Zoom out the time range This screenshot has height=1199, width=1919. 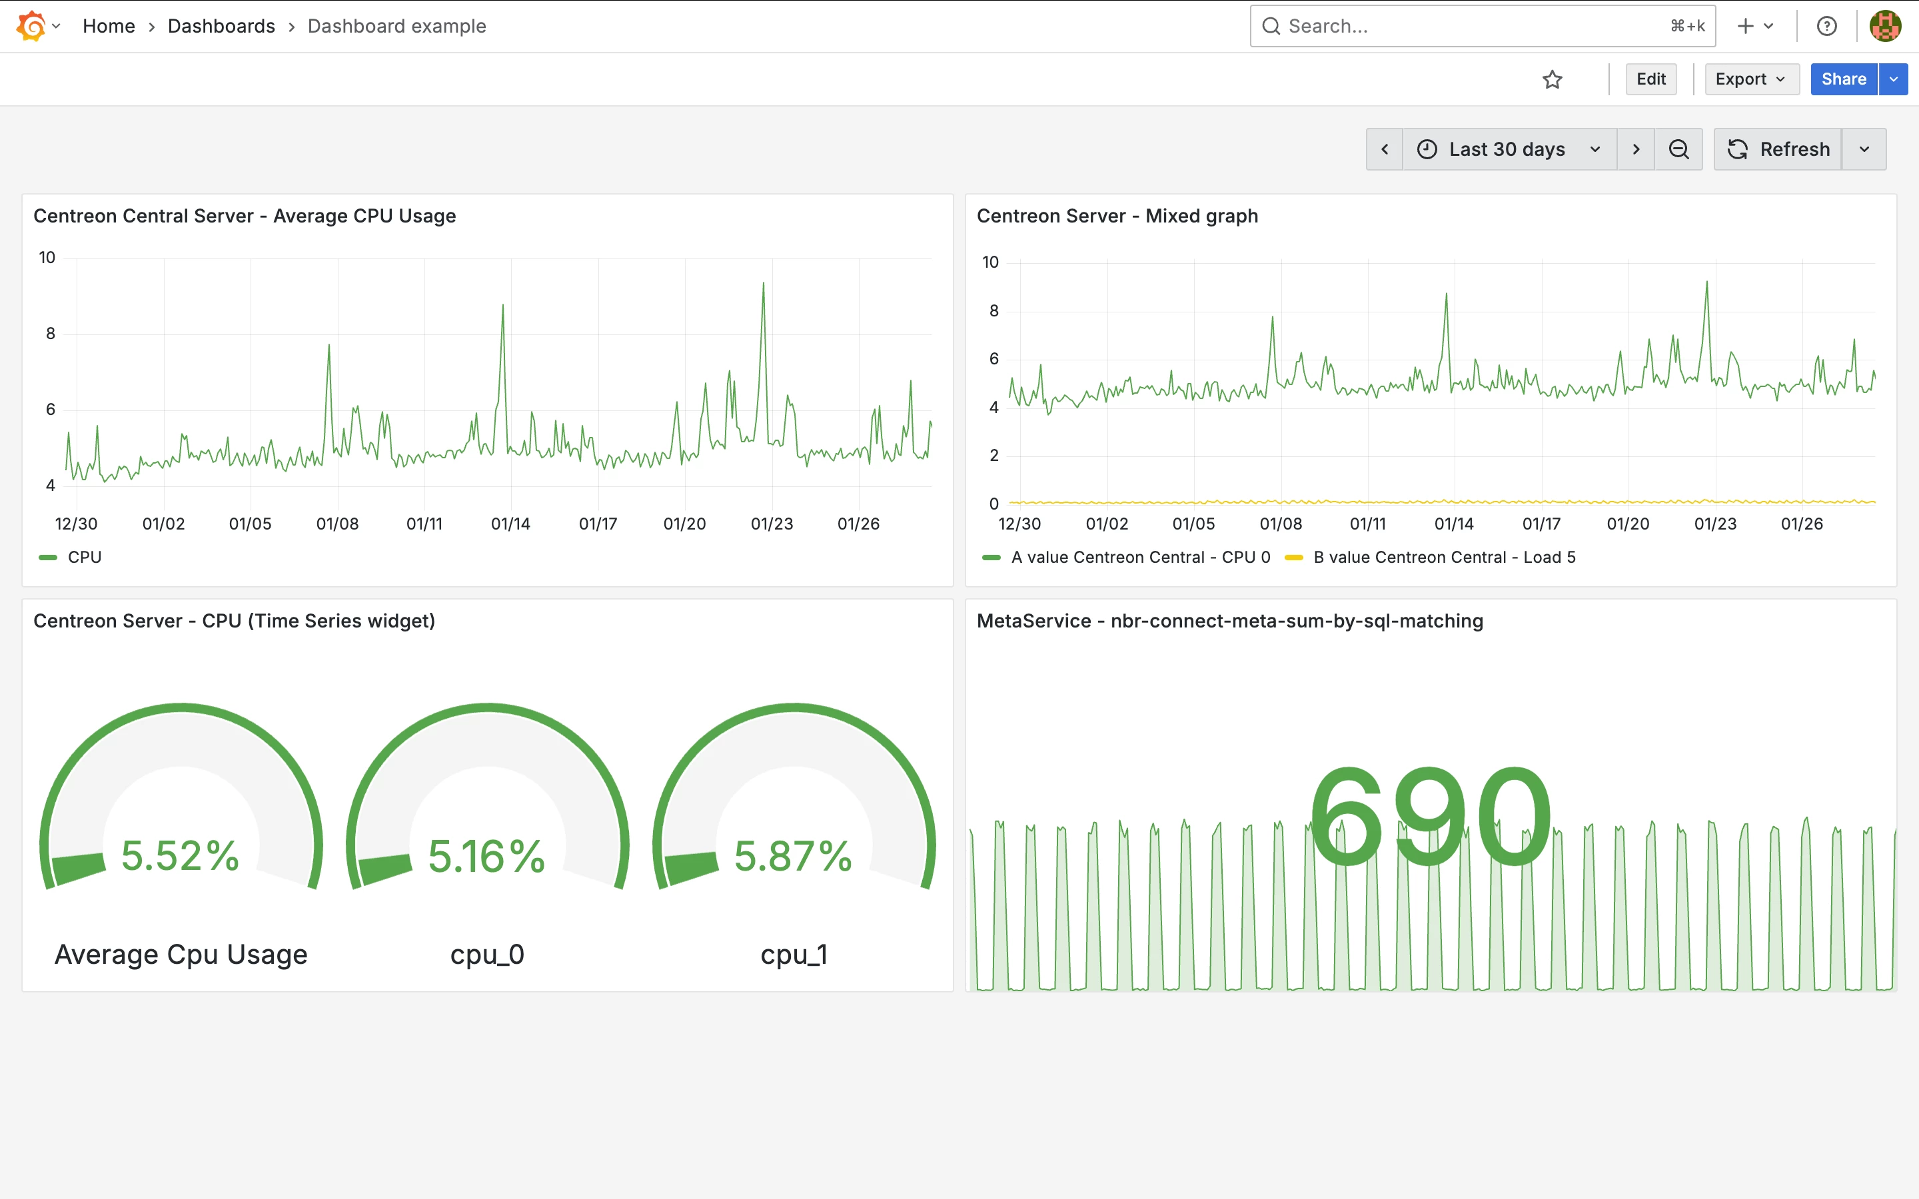pos(1678,149)
